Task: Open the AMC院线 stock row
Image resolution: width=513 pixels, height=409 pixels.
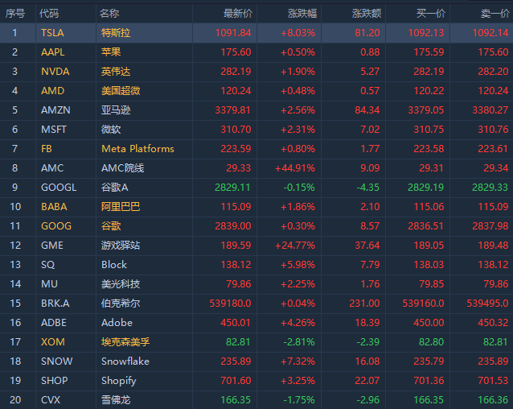Action: (x=256, y=168)
